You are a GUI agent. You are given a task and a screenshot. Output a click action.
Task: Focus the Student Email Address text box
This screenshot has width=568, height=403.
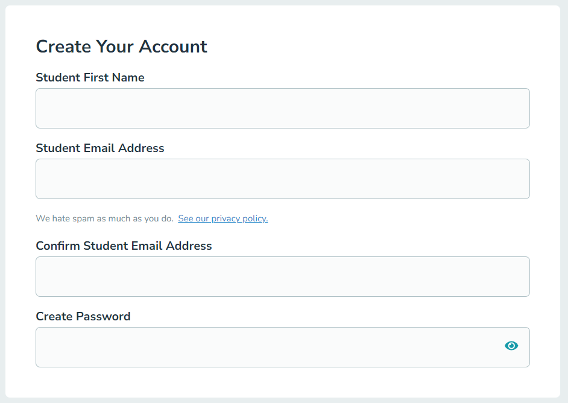tap(282, 179)
